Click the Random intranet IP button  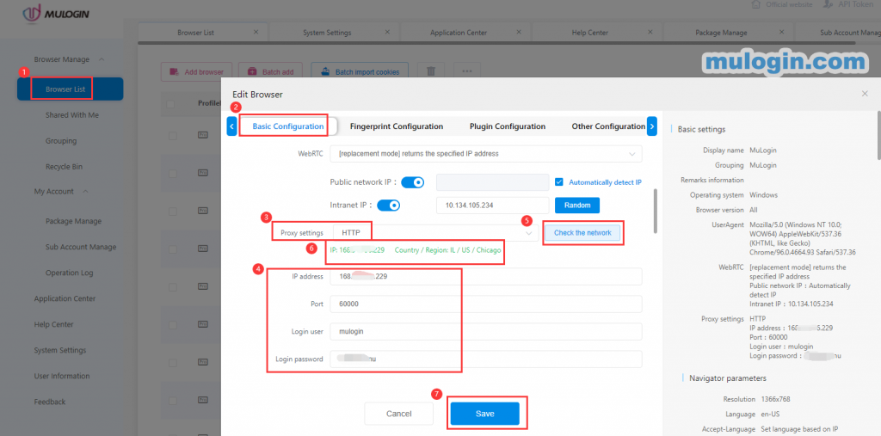pyautogui.click(x=577, y=205)
